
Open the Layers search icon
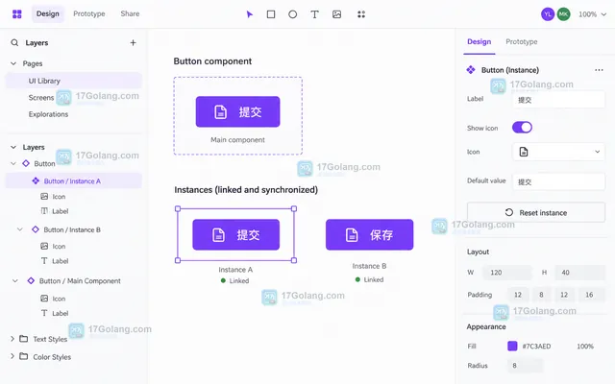tap(14, 42)
